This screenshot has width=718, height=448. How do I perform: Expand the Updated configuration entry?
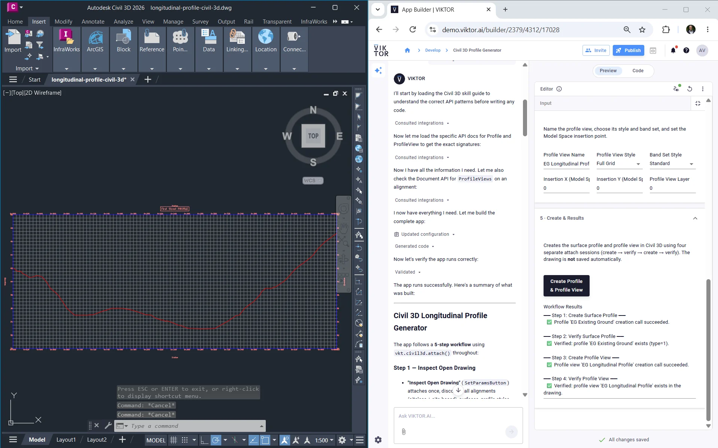[x=425, y=234]
